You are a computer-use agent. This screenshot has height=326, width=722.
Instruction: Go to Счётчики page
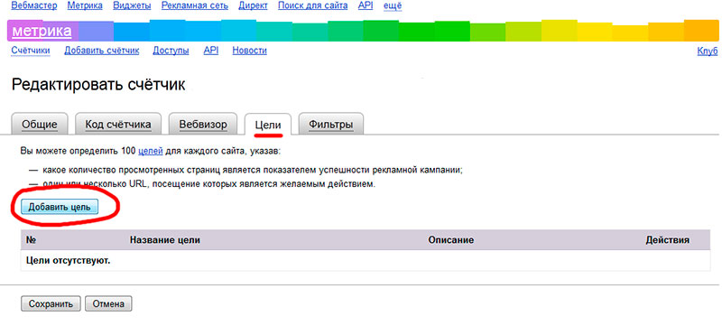pos(31,51)
